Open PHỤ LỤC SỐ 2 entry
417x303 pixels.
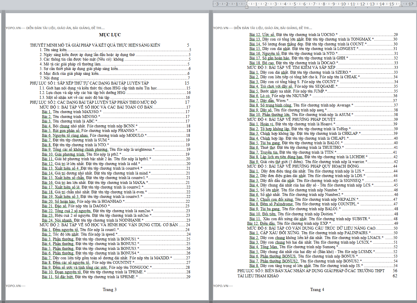[110, 102]
